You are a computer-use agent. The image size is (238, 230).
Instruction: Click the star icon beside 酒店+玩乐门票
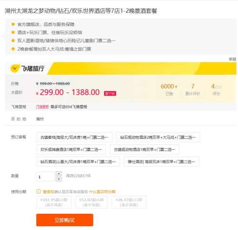pyautogui.click(x=13, y=32)
